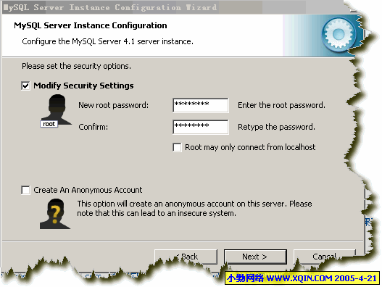Screen dimensions: 382x287
Task: Focus the Confirm password field
Action: tap(201, 127)
